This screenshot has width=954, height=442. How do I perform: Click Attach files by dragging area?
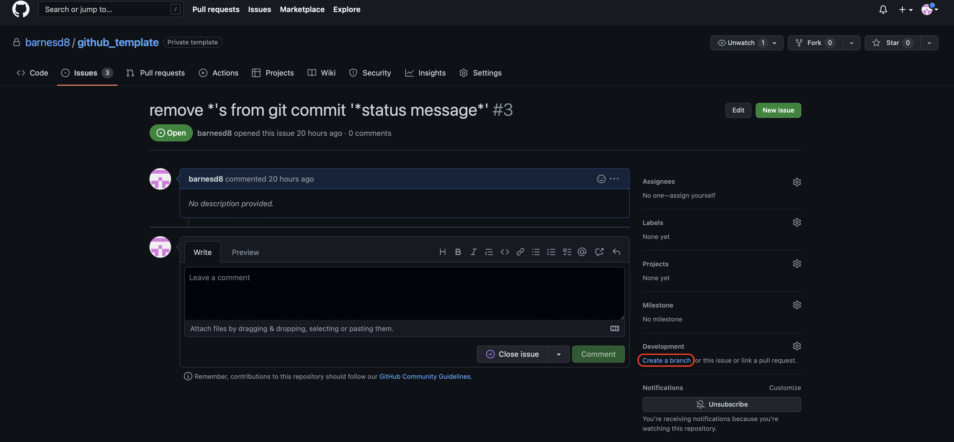click(x=404, y=328)
